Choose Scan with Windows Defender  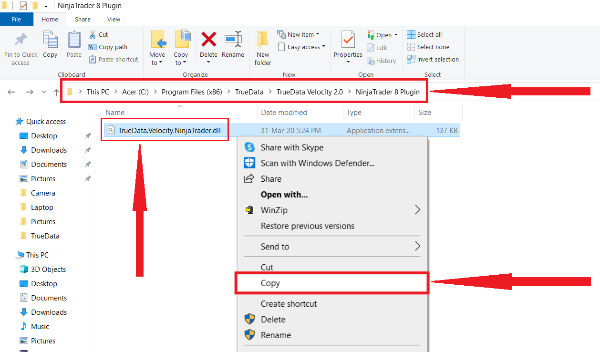coord(332,163)
